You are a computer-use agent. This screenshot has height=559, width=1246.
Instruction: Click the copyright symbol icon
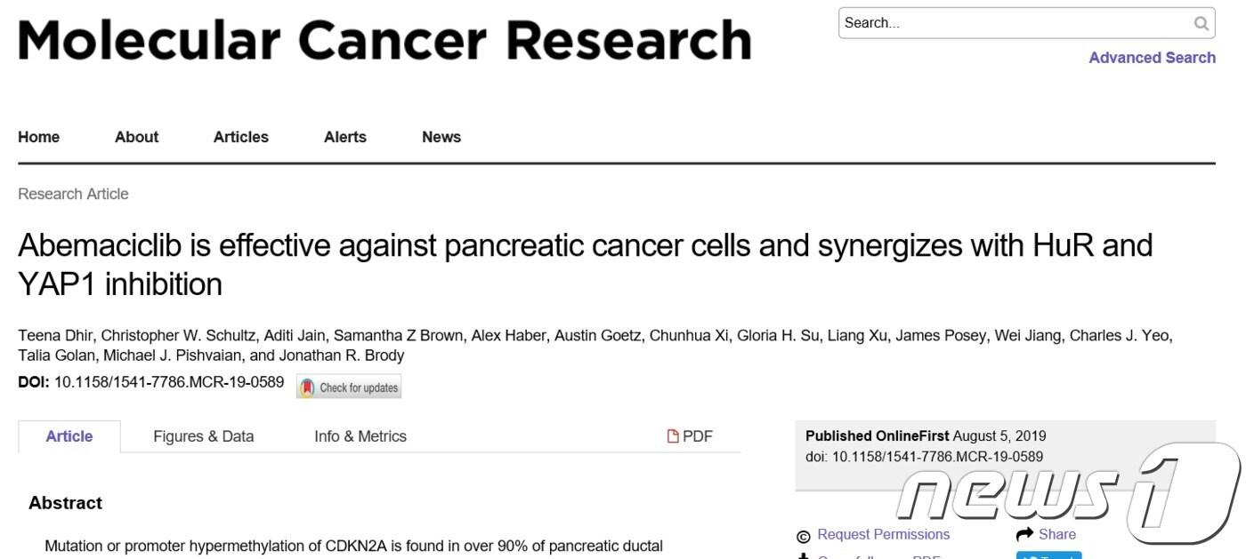pos(803,536)
